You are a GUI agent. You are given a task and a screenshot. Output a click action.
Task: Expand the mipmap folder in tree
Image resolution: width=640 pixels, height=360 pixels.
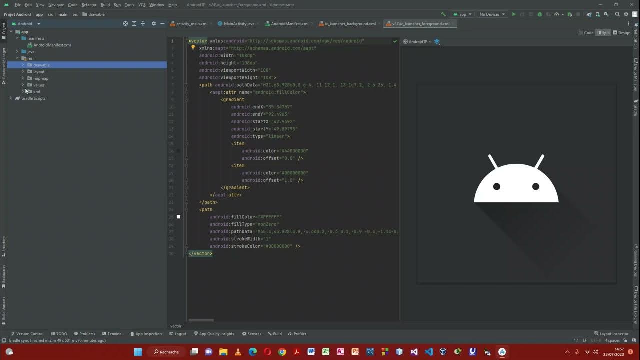pos(23,78)
